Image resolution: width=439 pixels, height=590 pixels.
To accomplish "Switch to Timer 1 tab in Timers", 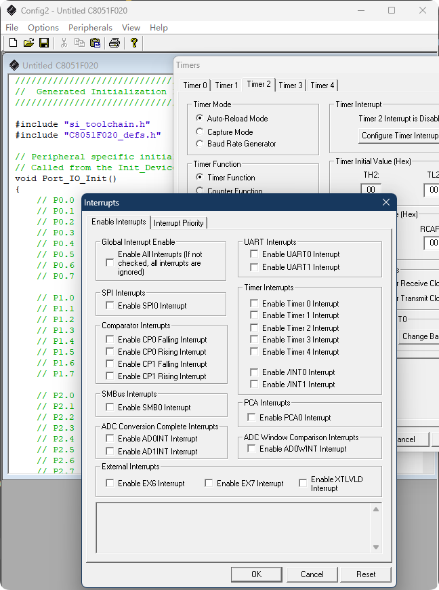I will 226,85.
